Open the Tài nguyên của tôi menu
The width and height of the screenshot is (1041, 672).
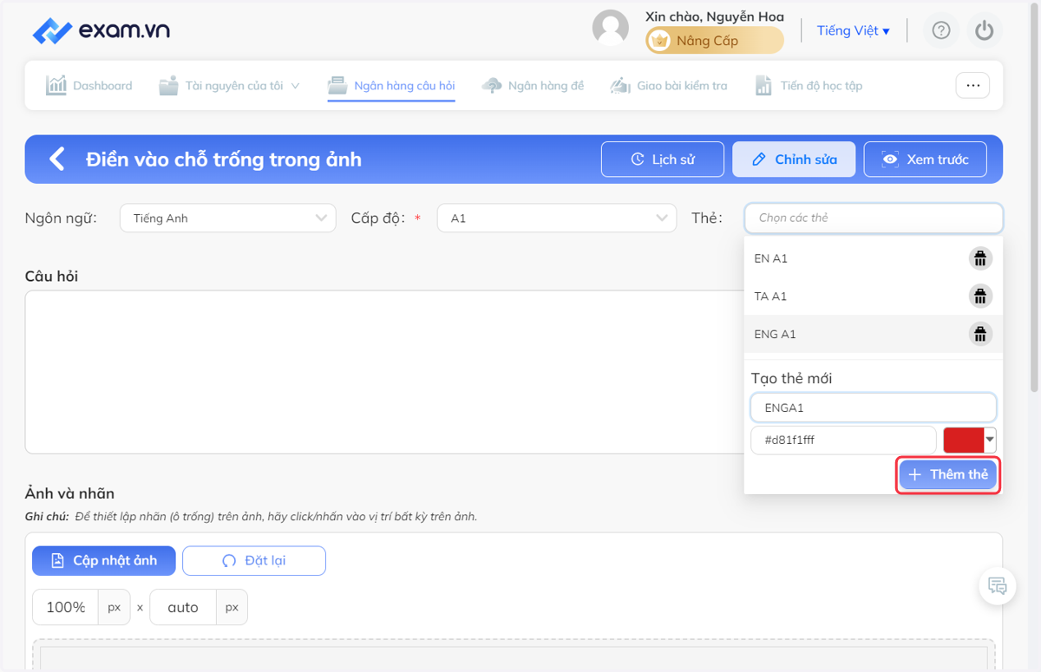(229, 85)
